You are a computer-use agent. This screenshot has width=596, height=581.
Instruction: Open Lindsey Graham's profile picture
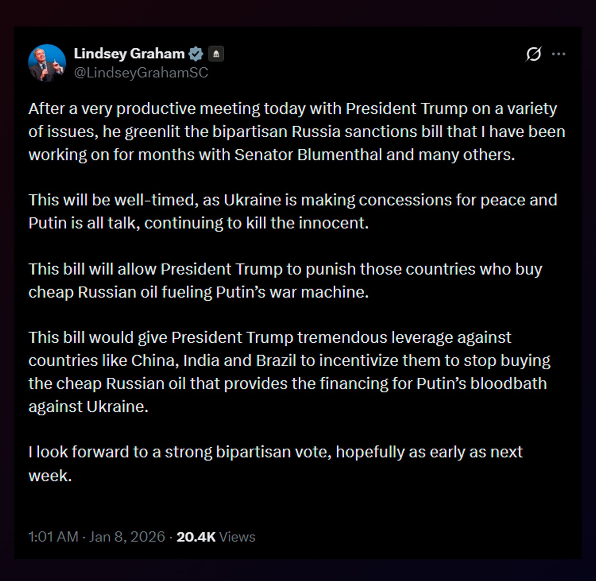46,62
